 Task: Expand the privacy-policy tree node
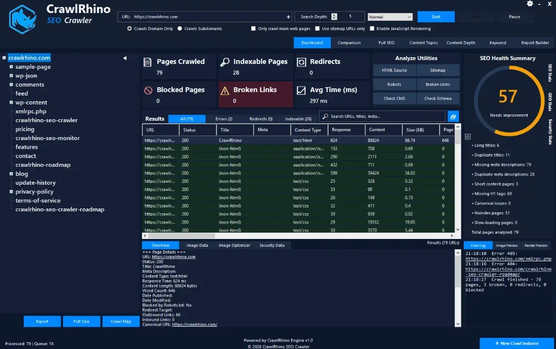(11, 191)
